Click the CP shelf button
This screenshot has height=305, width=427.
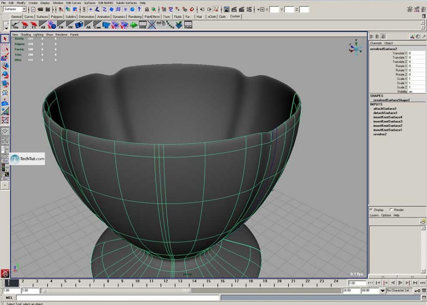(x=24, y=26)
